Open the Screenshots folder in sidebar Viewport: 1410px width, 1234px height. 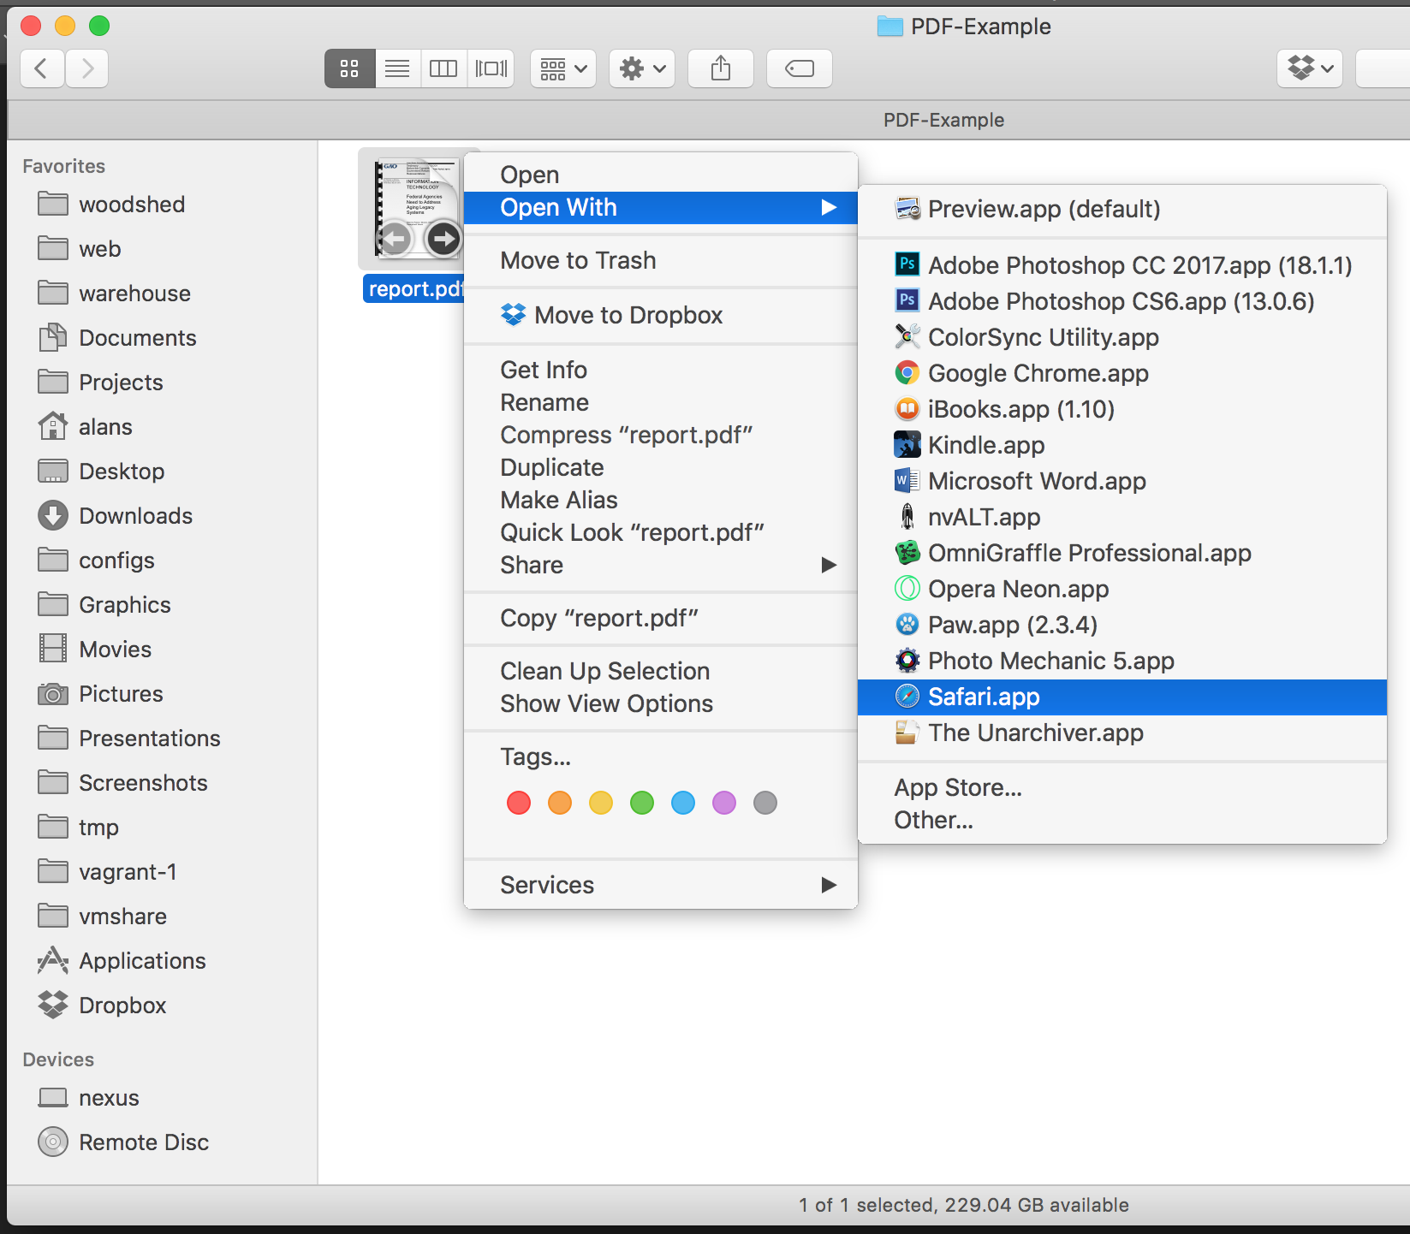click(x=163, y=783)
